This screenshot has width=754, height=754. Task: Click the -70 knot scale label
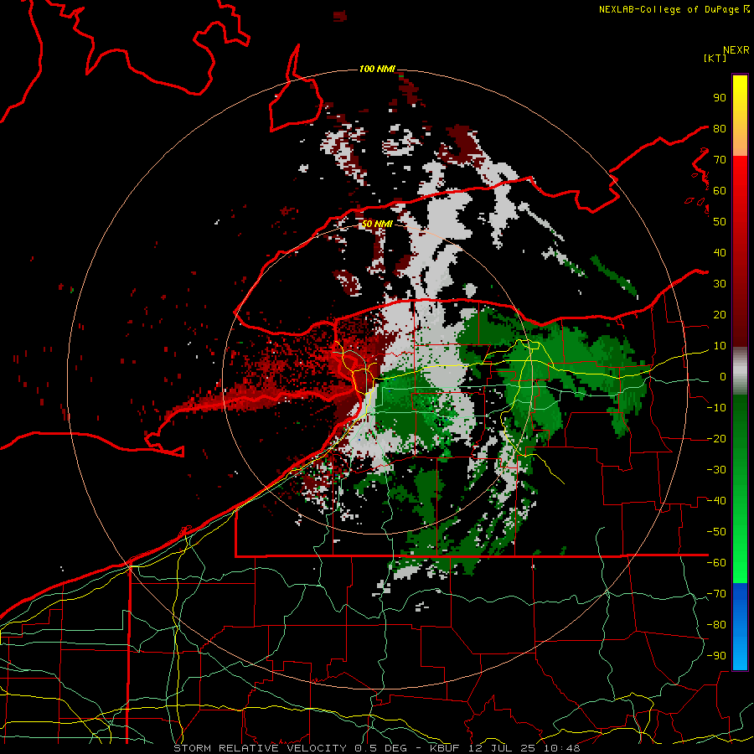pos(716,594)
